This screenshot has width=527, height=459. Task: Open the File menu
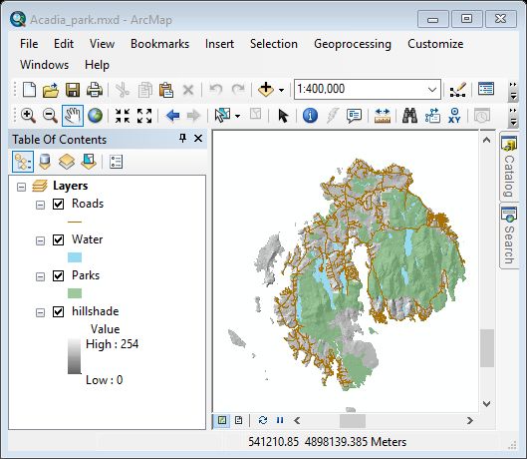[29, 44]
